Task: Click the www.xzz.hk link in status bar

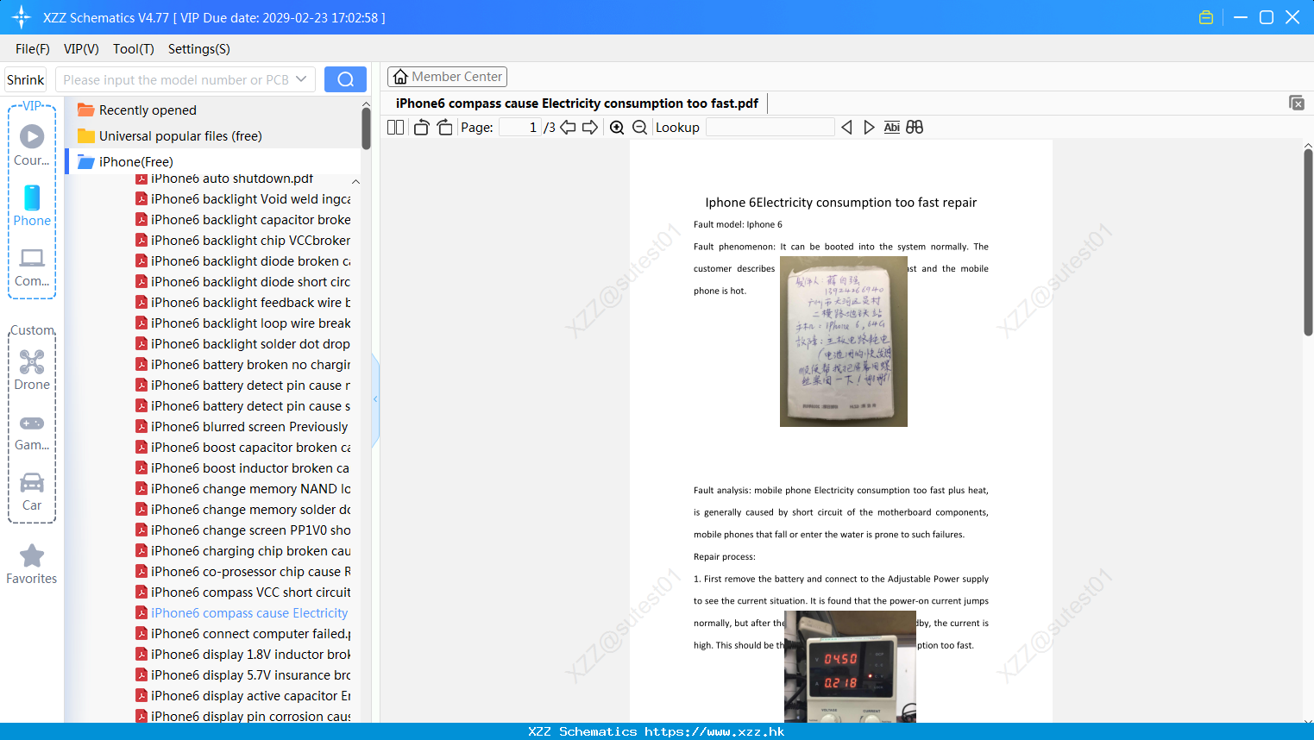Action: [714, 731]
